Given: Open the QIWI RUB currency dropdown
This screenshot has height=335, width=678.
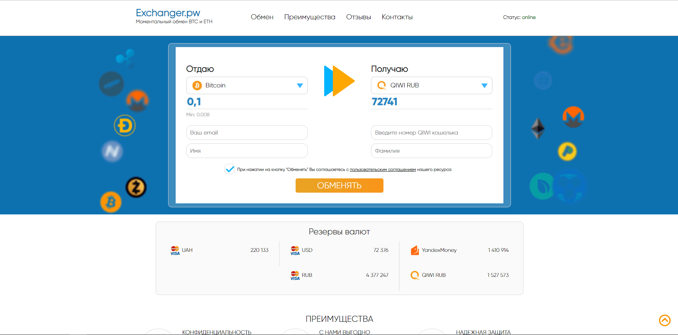Looking at the screenshot, I should [x=484, y=85].
